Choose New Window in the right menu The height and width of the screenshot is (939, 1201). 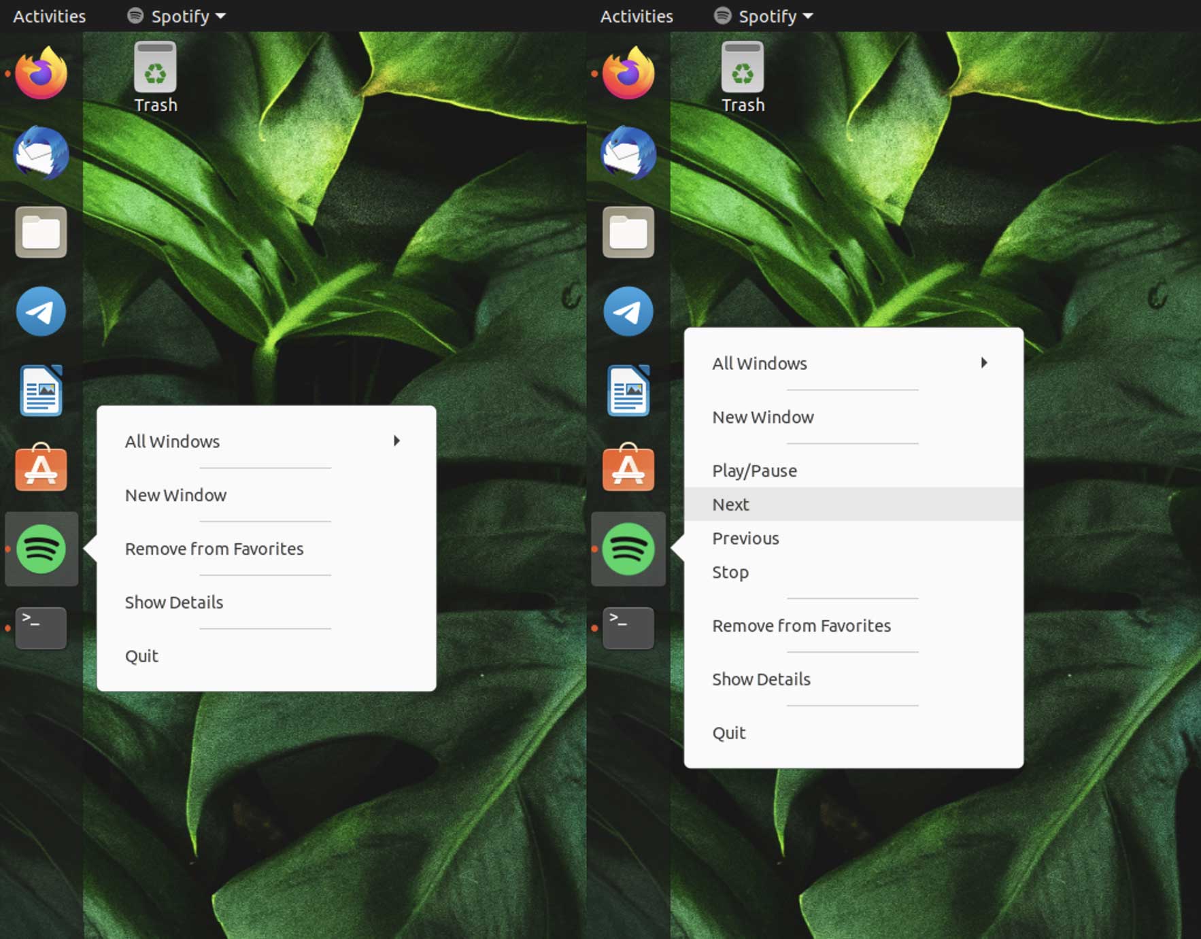[x=853, y=417]
